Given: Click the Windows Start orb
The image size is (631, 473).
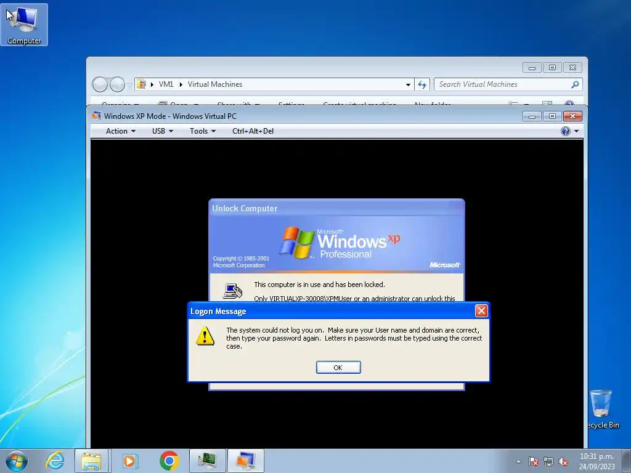Looking at the screenshot, I should [16, 461].
